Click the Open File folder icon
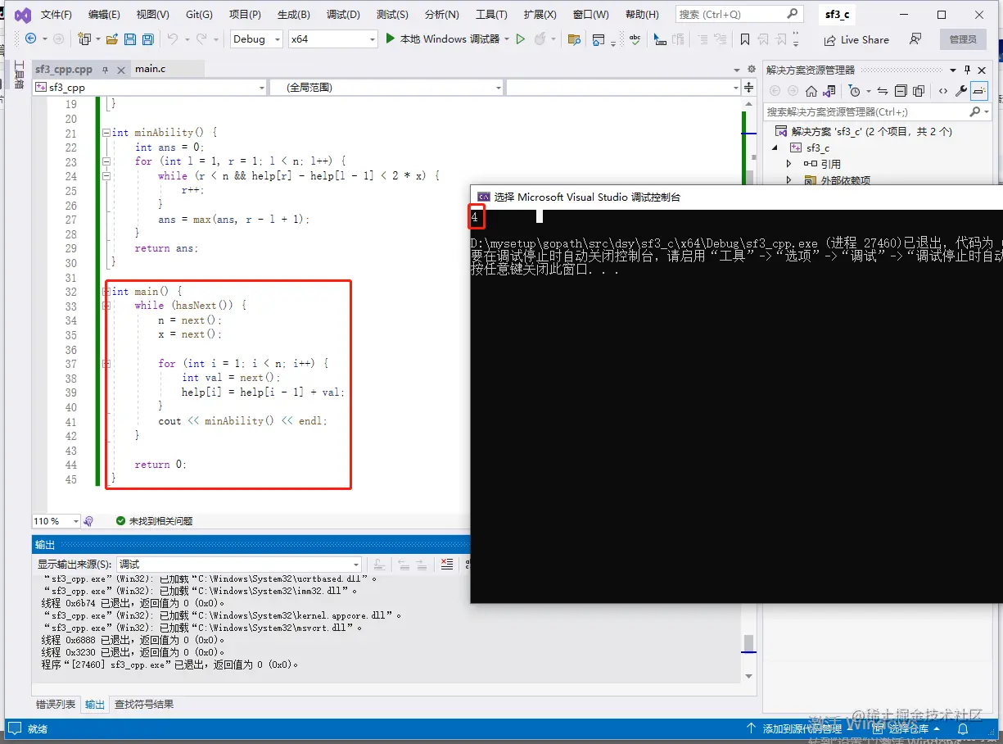1003x744 pixels. [x=111, y=39]
